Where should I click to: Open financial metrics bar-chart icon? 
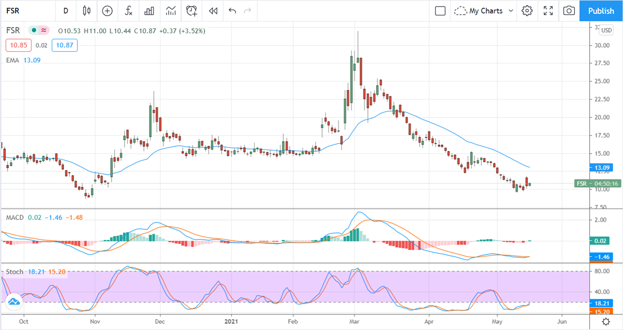pyautogui.click(x=150, y=10)
